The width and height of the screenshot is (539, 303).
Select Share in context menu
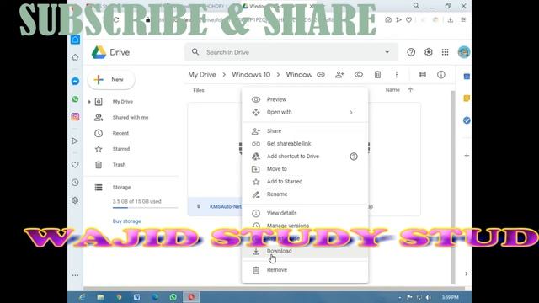click(x=305, y=131)
